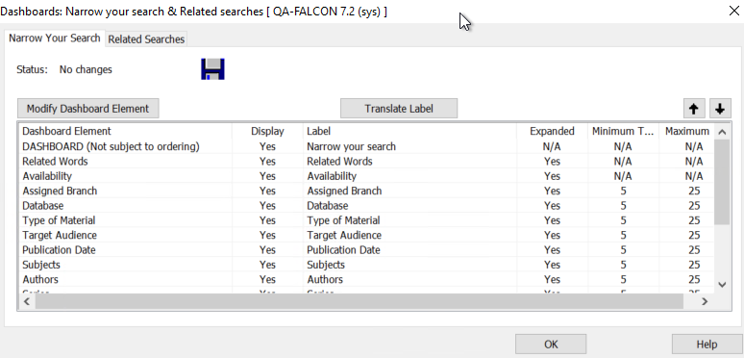Click the list's vertical scroll up arrow
The image size is (744, 358).
click(722, 132)
